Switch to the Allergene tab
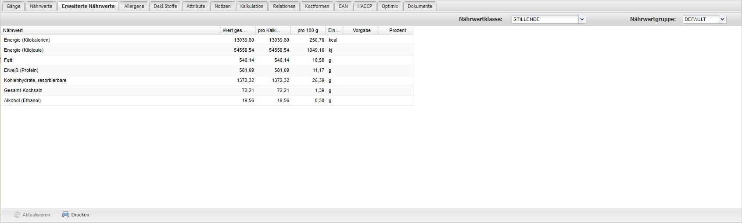Image resolution: width=742 pixels, height=223 pixels. (134, 6)
